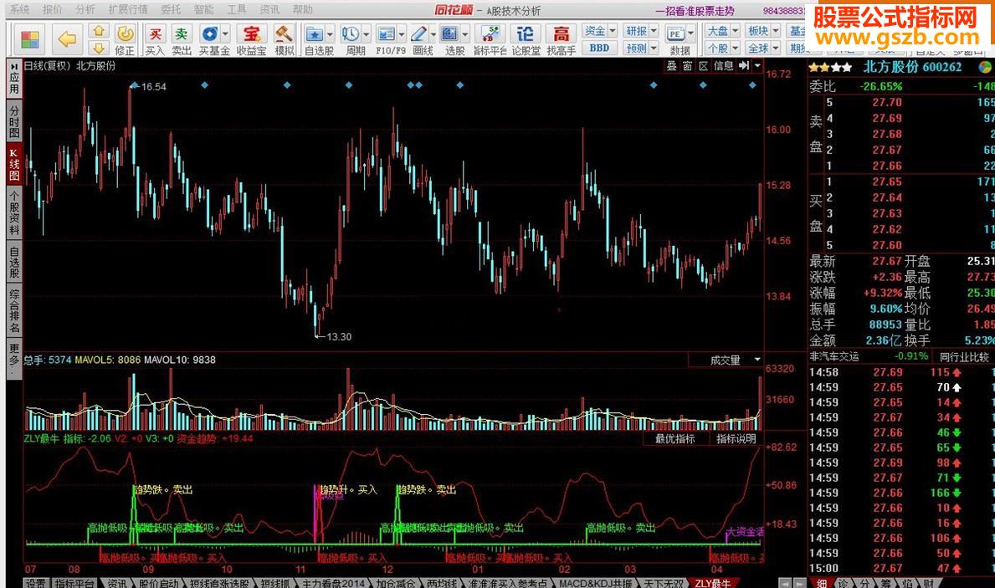Switch to the 主力看盘2014 tab
This screenshot has height=588, width=995.
pos(333,583)
